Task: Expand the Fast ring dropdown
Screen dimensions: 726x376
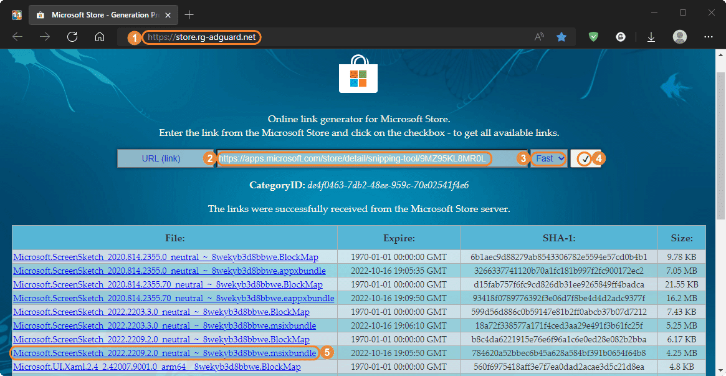Action: coord(548,158)
